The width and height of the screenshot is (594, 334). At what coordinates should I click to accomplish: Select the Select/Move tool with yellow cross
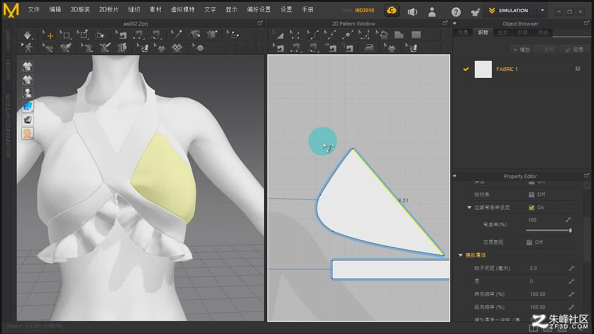tap(48, 35)
